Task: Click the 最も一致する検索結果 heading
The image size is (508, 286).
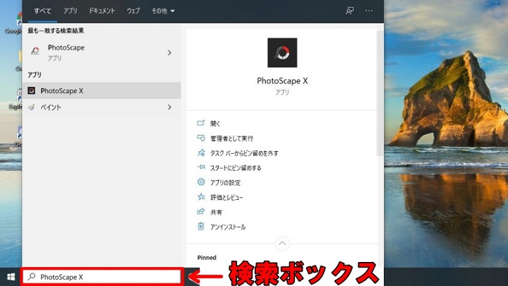Action: tap(56, 31)
